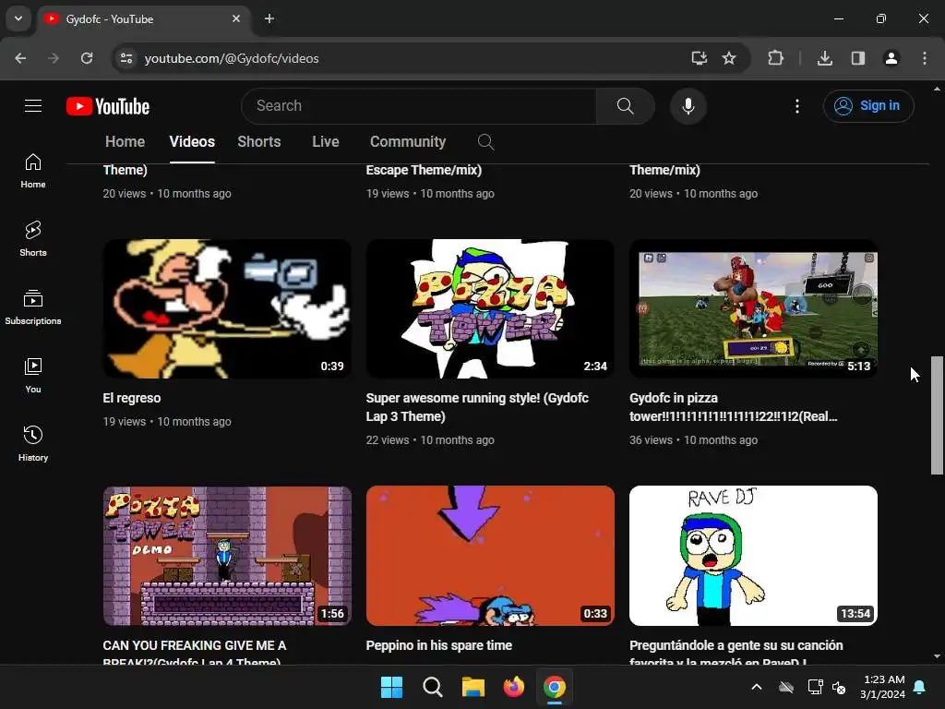Install app icon in address bar
The height and width of the screenshot is (709, 945).
(700, 58)
